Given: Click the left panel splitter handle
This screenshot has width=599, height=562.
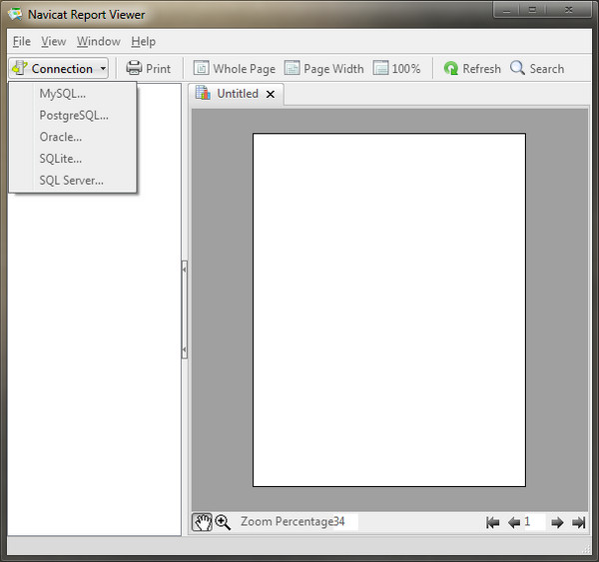Looking at the screenshot, I should pos(185,309).
